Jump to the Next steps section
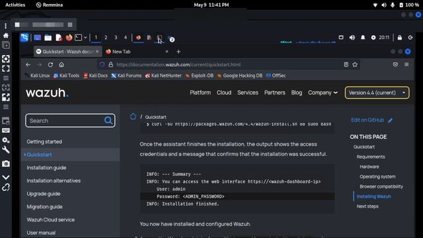Image resolution: width=423 pixels, height=238 pixels. pos(367,206)
